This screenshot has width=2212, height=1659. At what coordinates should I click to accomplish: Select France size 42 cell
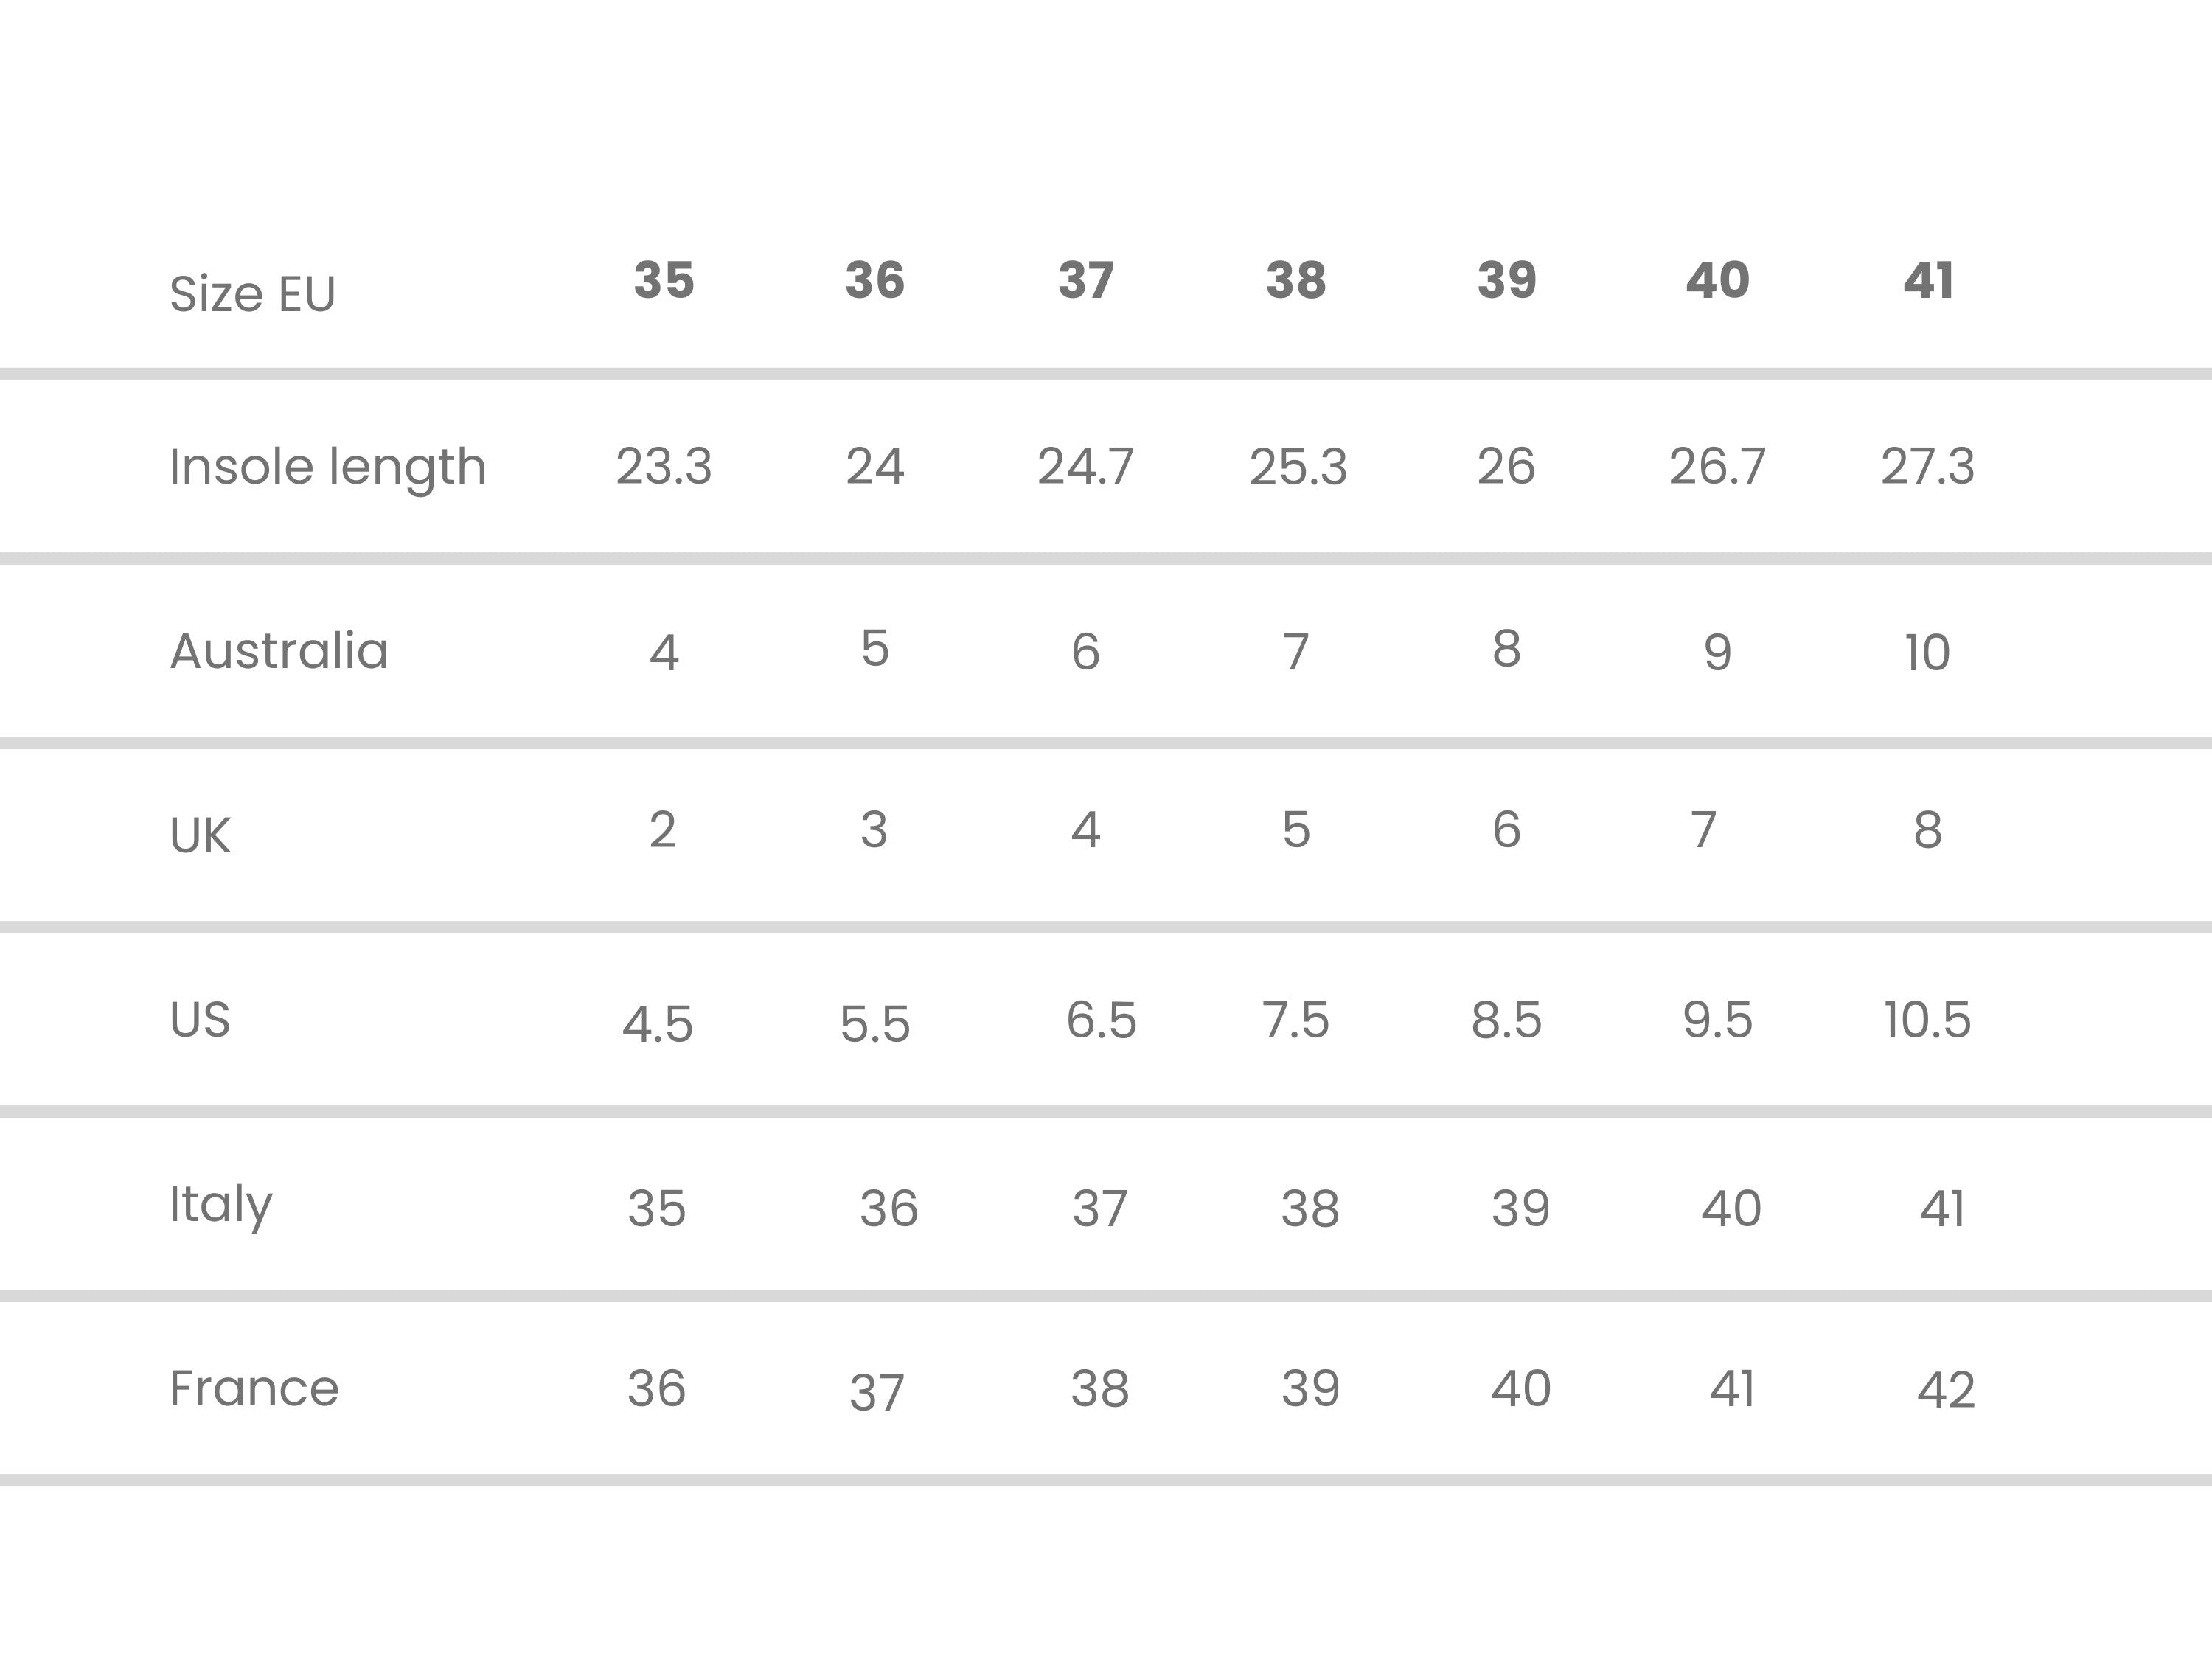(1946, 1390)
